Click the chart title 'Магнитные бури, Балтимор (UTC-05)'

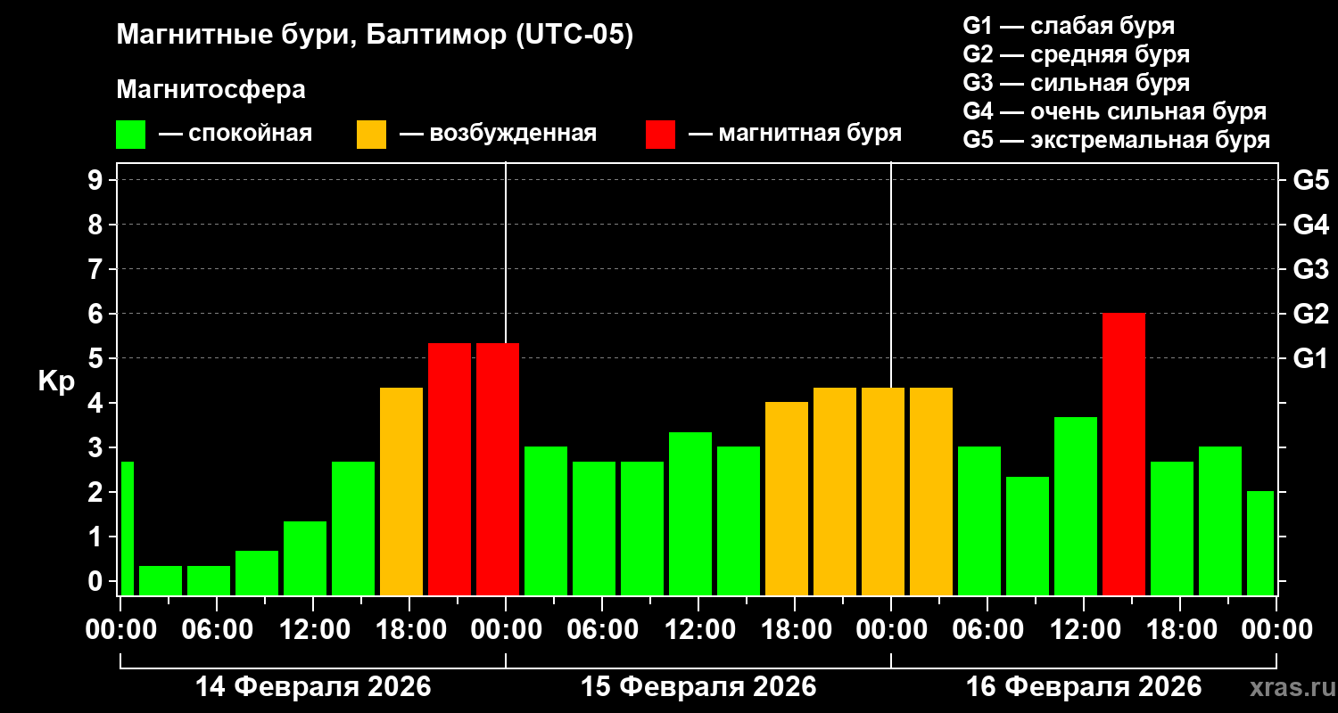[x=375, y=36]
